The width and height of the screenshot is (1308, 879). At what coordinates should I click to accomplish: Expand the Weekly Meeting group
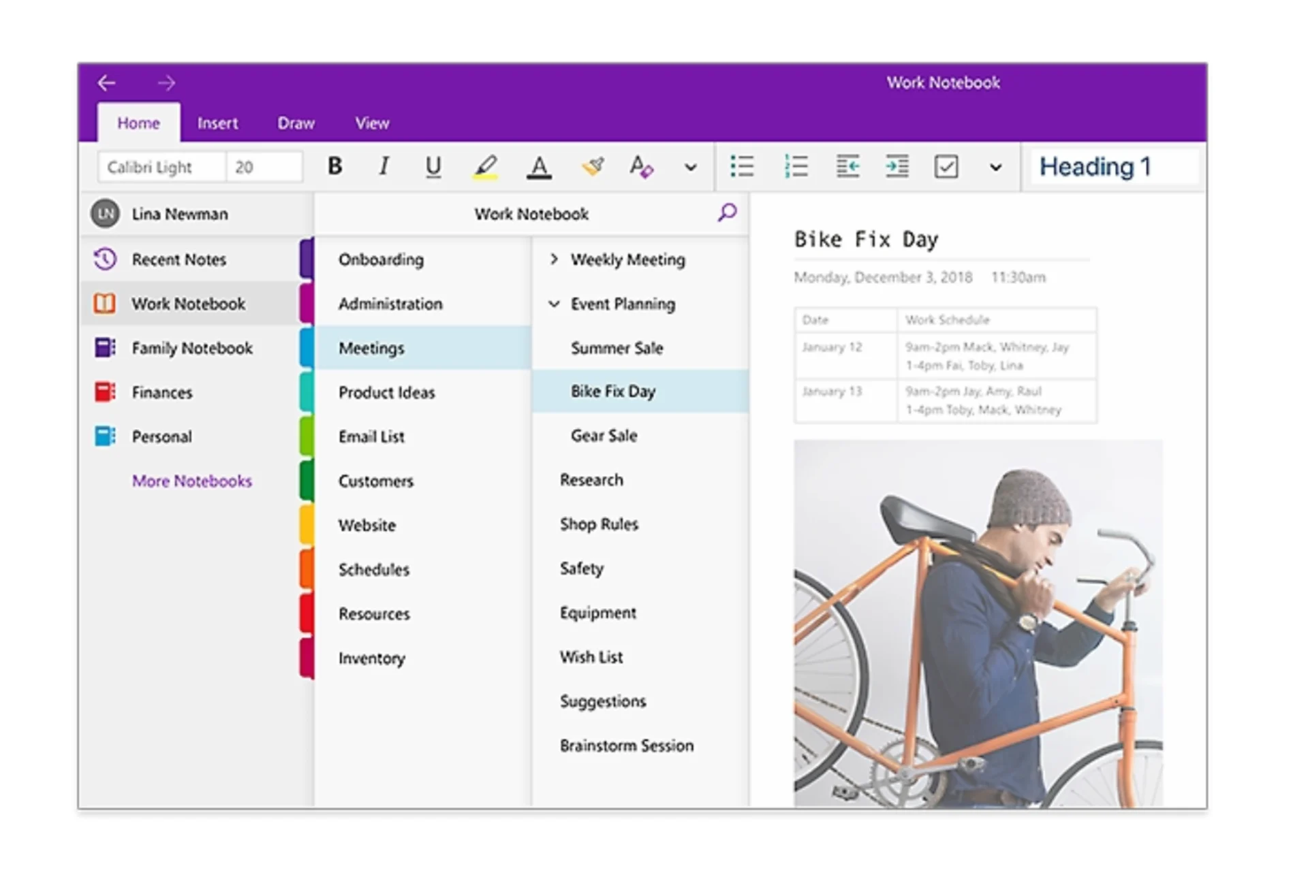(554, 259)
